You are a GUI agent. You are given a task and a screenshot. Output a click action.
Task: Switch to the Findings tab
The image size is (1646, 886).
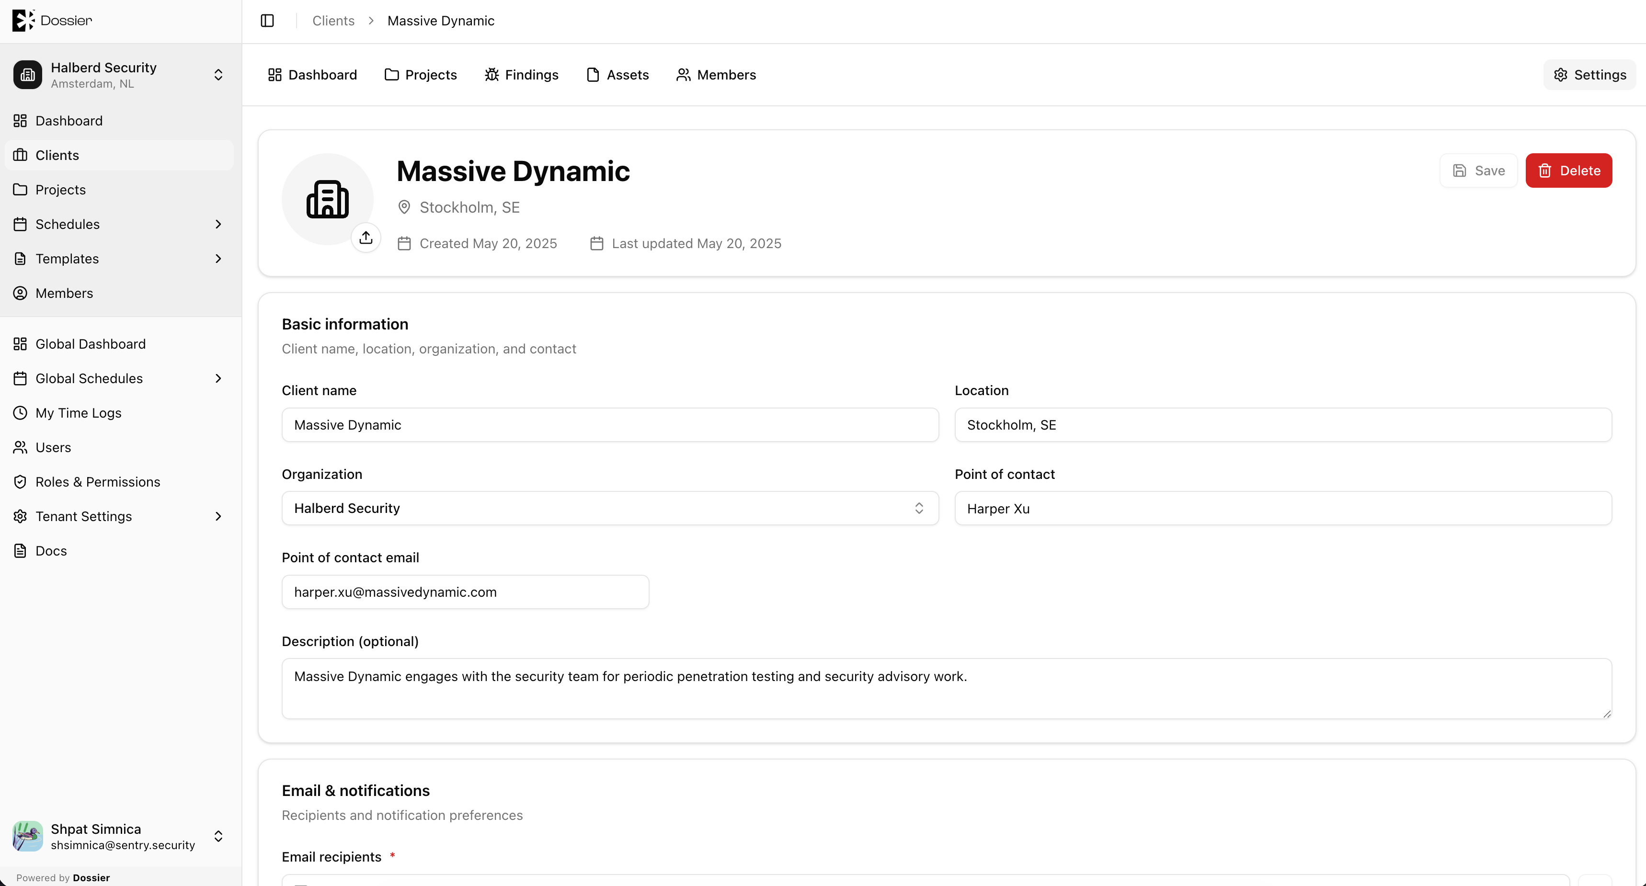point(521,75)
